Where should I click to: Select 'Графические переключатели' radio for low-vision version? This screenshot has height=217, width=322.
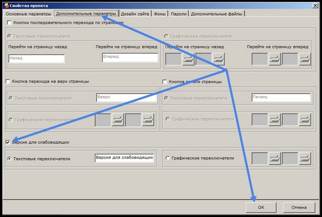click(168, 159)
